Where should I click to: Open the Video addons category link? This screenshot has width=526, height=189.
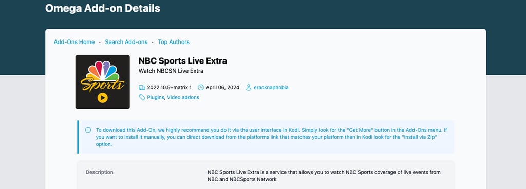[183, 97]
